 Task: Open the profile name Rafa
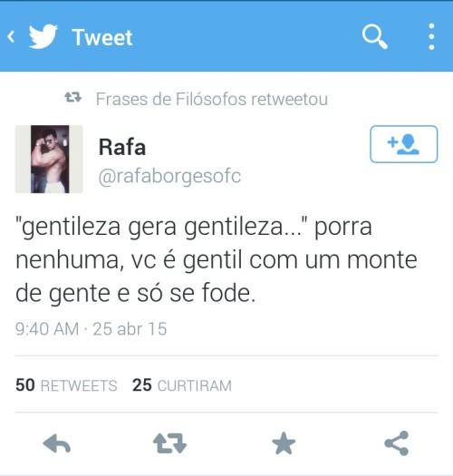122,147
